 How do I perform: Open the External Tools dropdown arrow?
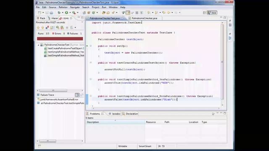coord(77,13)
